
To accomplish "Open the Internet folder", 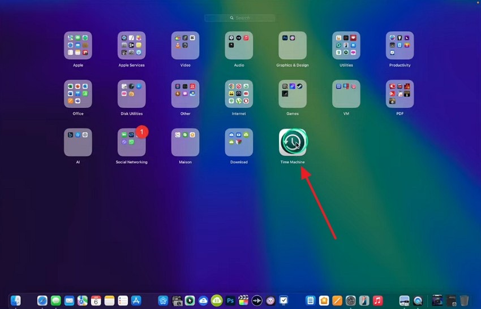I will (239, 94).
